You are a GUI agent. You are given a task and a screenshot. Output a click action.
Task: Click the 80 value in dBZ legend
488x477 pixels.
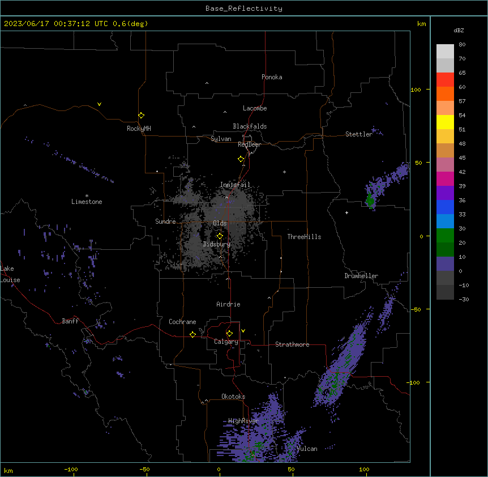(x=462, y=45)
